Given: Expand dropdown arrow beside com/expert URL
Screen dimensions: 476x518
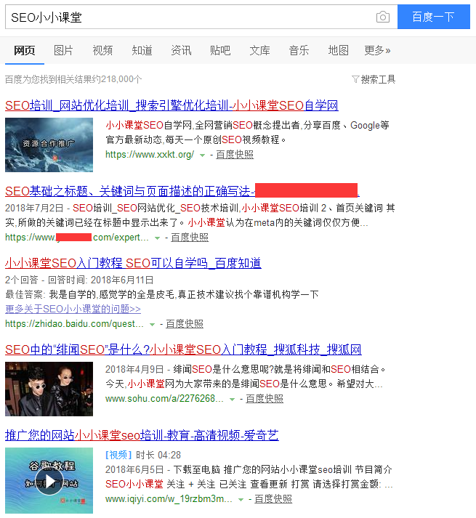Looking at the screenshot, I should 158,238.
